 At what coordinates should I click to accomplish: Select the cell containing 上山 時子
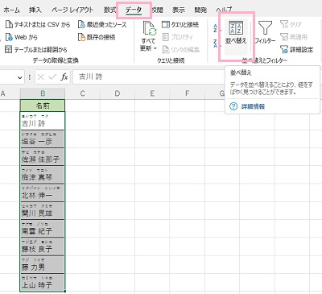click(43, 282)
